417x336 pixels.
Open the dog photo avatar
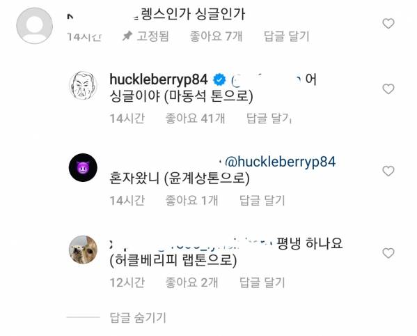[x=83, y=250]
